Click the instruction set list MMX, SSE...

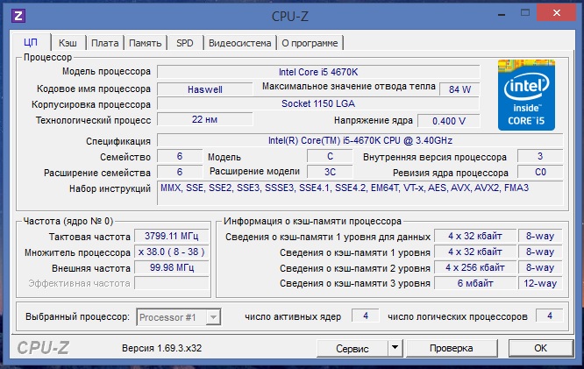[360, 193]
